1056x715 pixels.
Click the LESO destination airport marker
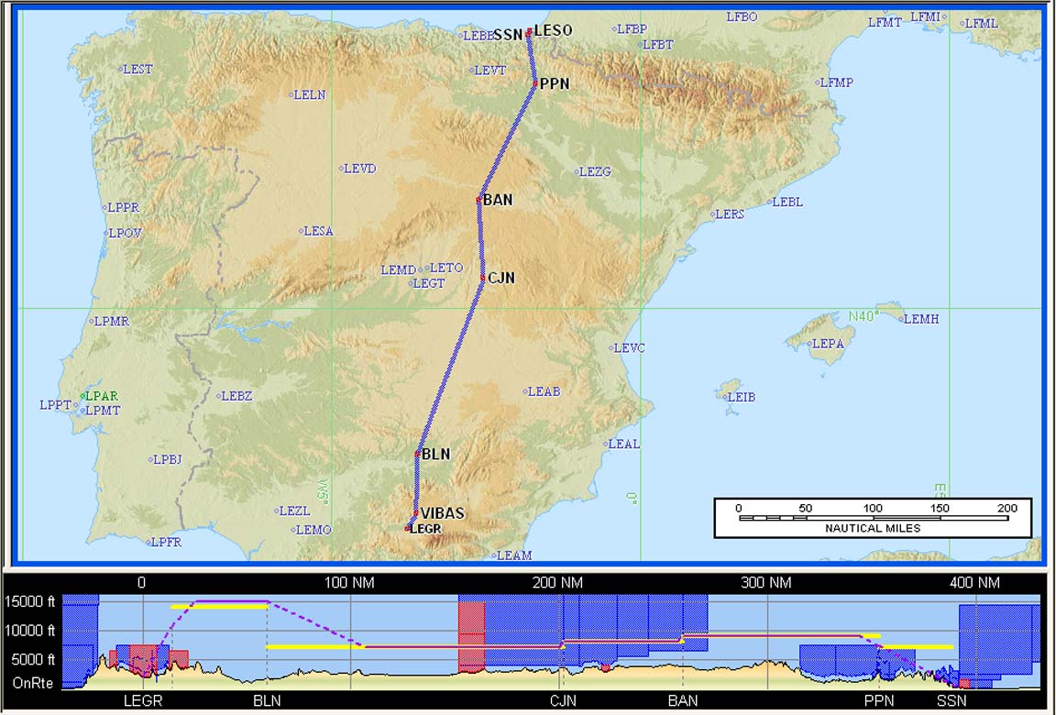(x=529, y=31)
